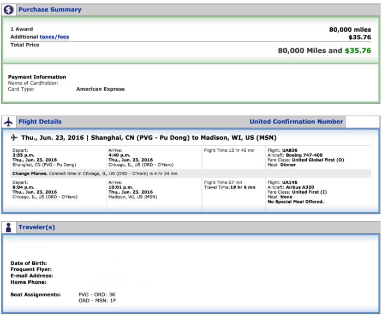Click the 'E-mail Address:' label
Viewport: 382px width, 316px height.
tap(32, 276)
